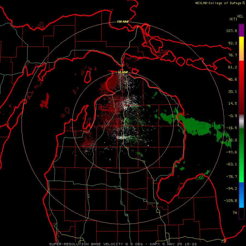Image resolution: width=246 pixels, height=246 pixels.
Task: Click the -0.9 velocity scale value
Action: (233, 116)
